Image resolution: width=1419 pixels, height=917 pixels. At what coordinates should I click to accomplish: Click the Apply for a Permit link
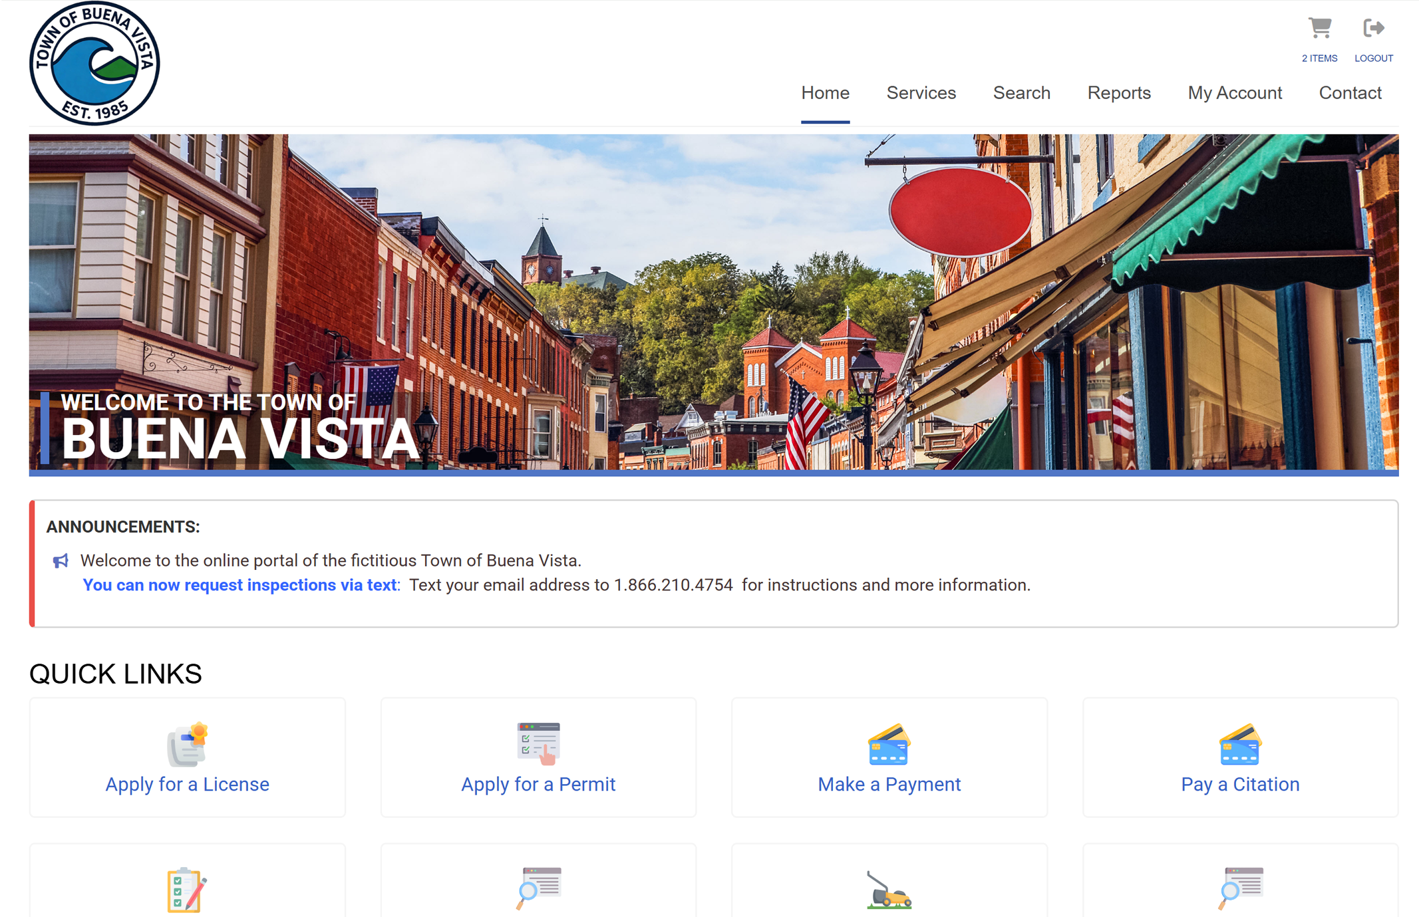point(538,784)
